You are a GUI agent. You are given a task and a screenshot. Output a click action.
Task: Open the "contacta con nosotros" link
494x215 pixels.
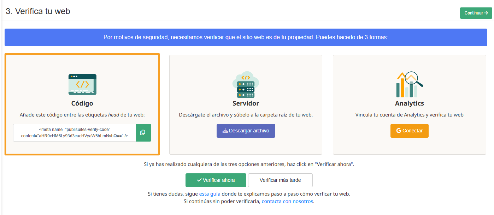[287, 201]
